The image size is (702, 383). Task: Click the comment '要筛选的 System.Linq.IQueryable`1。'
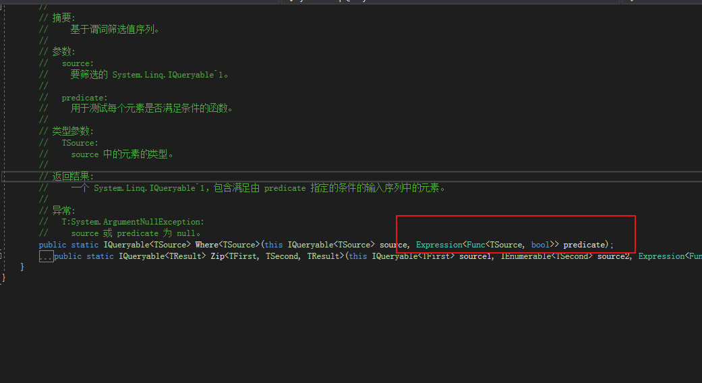point(149,75)
